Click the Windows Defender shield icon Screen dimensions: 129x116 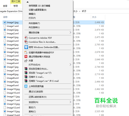(x=26, y=47)
